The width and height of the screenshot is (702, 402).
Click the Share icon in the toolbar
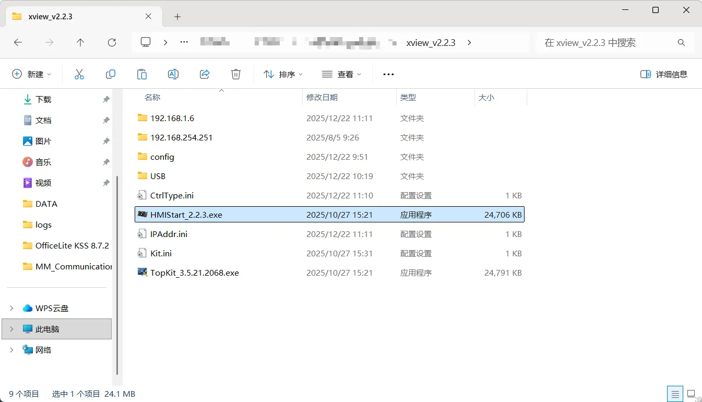click(x=205, y=74)
